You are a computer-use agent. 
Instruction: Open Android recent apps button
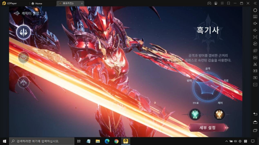coord(255,130)
